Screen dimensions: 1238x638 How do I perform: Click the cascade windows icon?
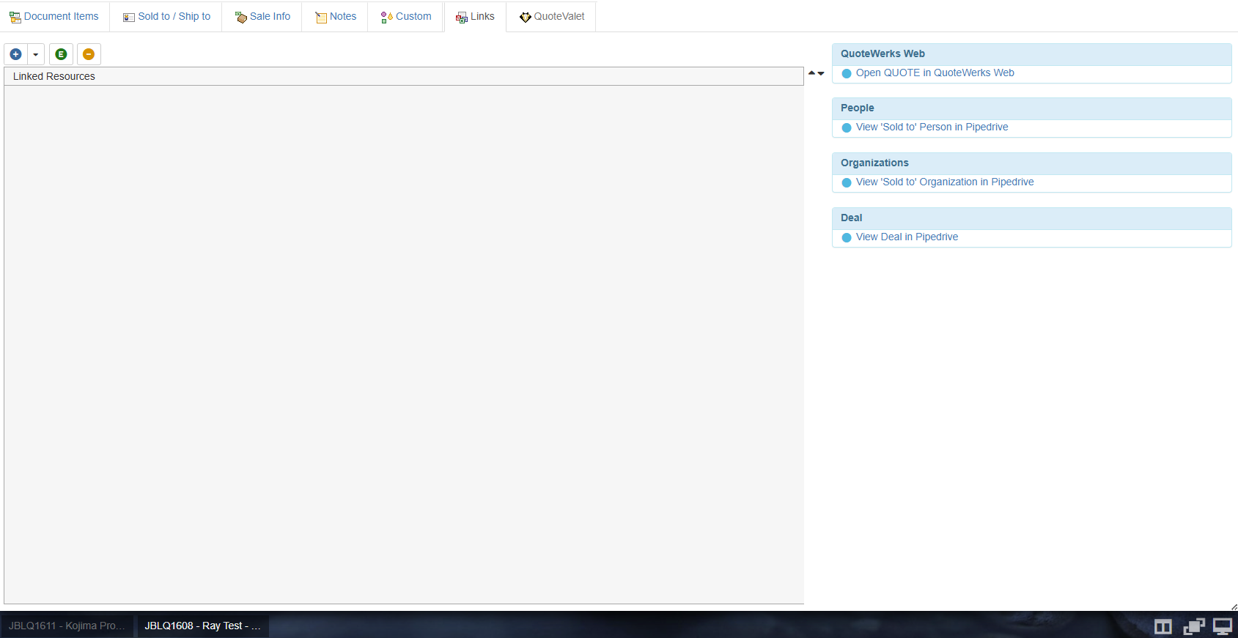pyautogui.click(x=1193, y=626)
